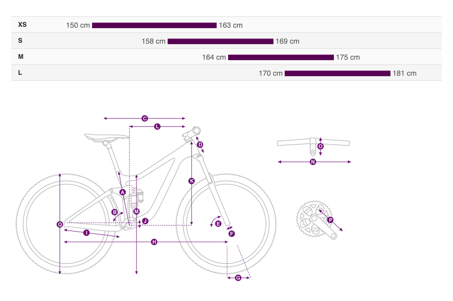Select the C top tube marker
This screenshot has width=453, height=301.
[145, 118]
